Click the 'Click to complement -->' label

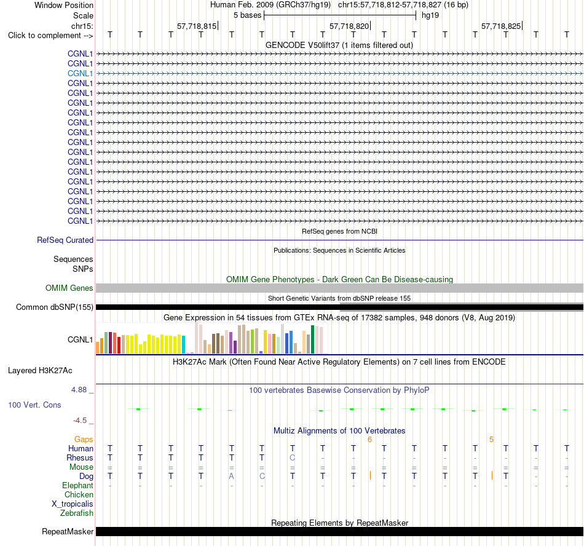pos(50,36)
